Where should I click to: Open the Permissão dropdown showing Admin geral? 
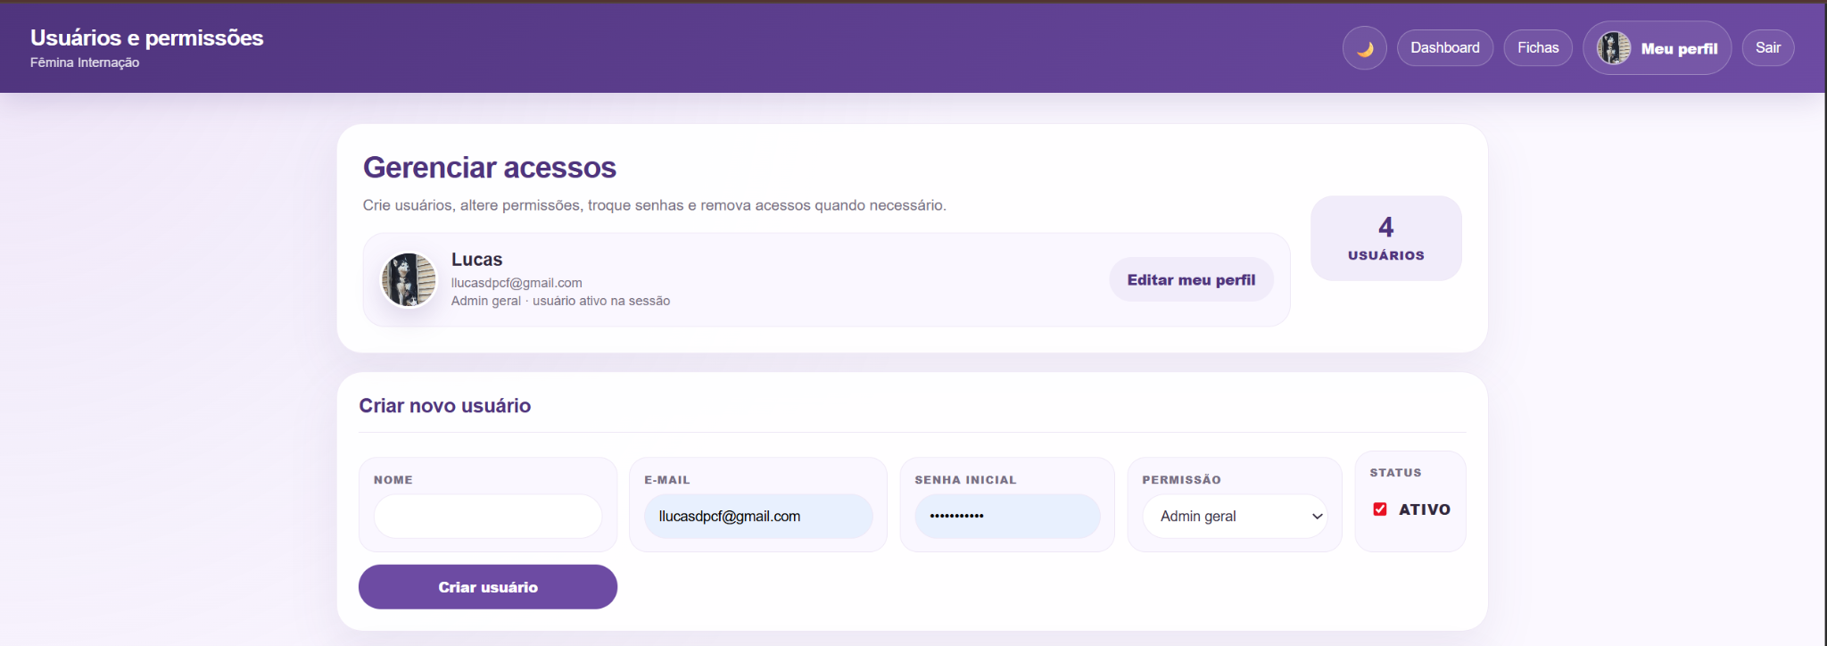[x=1235, y=517]
